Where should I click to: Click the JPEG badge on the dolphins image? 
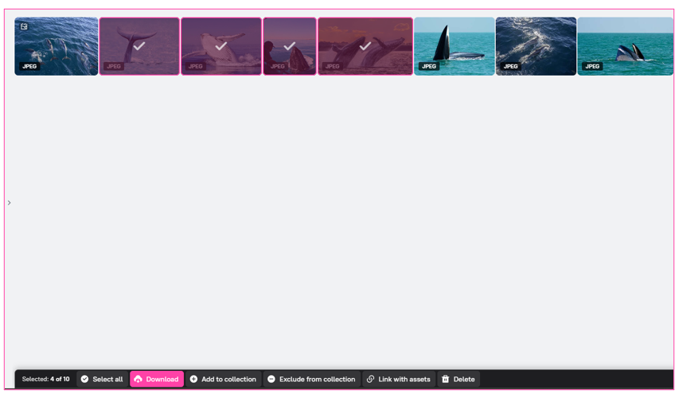pyautogui.click(x=29, y=66)
